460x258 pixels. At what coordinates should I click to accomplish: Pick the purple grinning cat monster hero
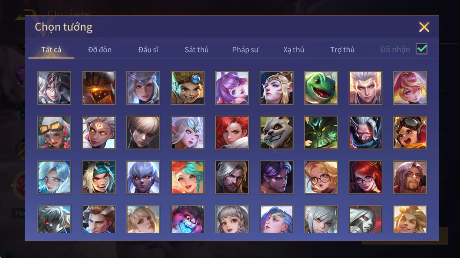[187, 219]
